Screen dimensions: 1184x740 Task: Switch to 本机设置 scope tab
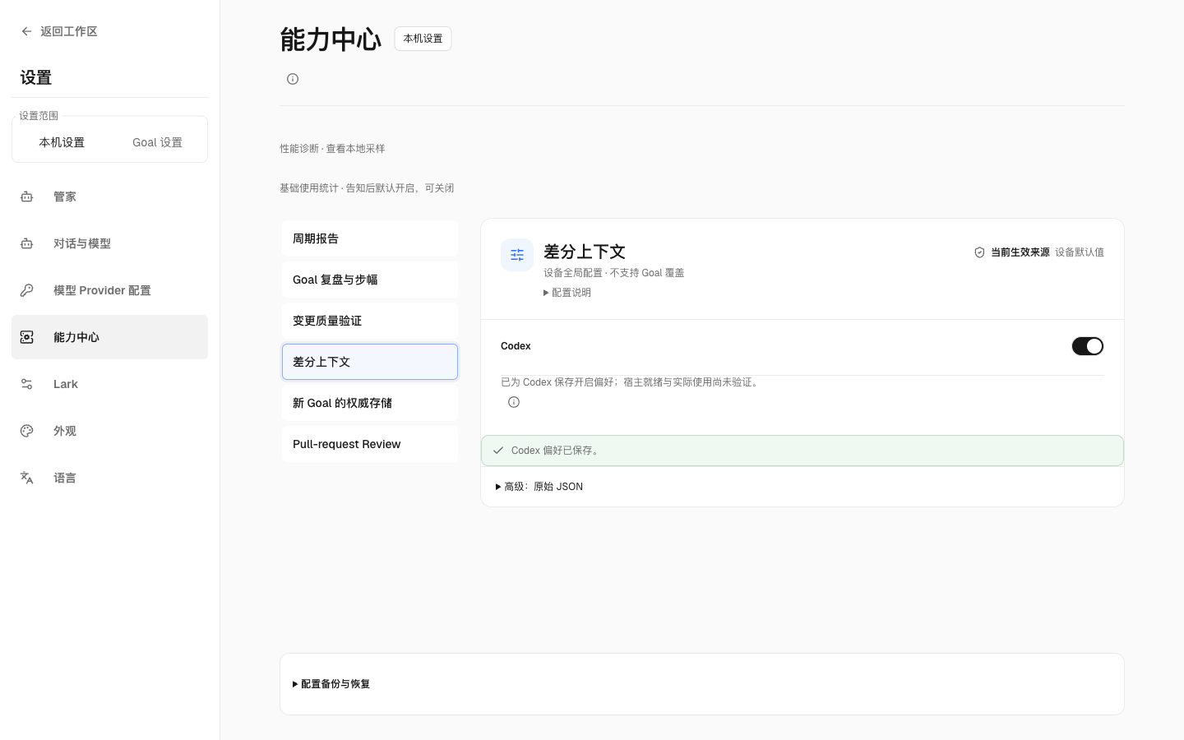pyautogui.click(x=62, y=142)
